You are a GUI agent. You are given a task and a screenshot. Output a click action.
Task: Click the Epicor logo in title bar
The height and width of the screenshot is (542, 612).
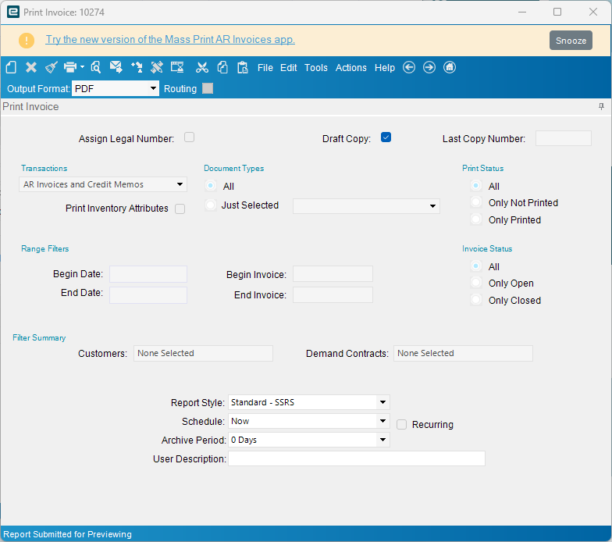[x=13, y=12]
